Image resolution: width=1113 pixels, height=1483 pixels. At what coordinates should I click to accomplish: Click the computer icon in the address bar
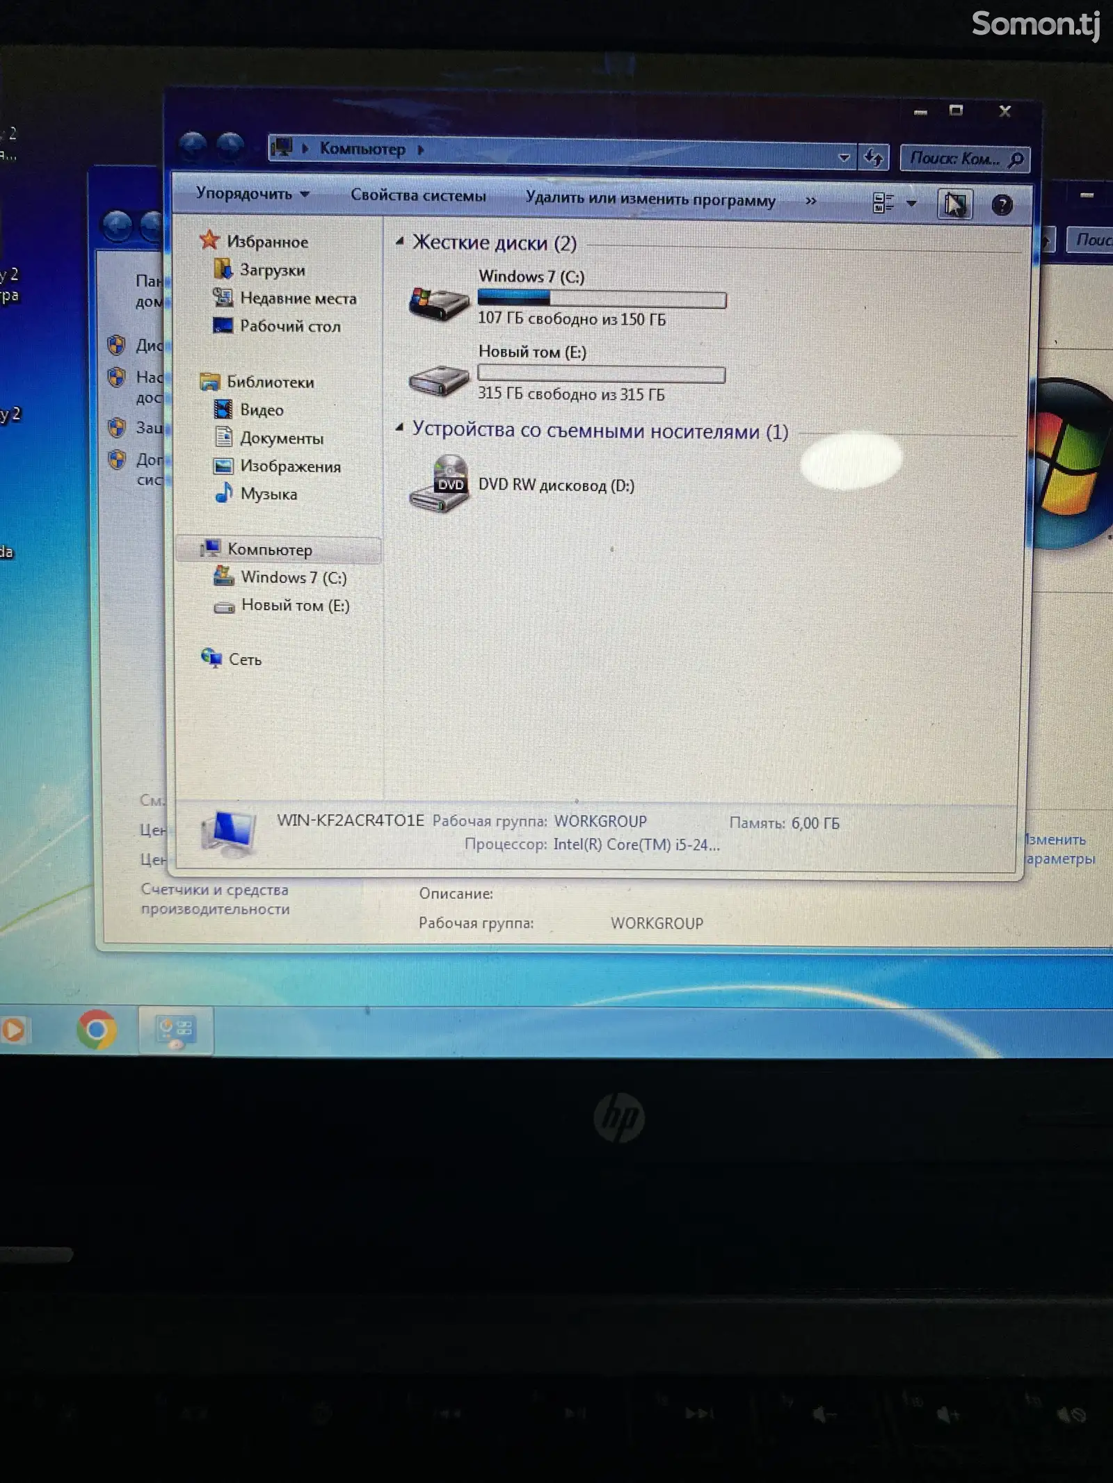pos(282,147)
